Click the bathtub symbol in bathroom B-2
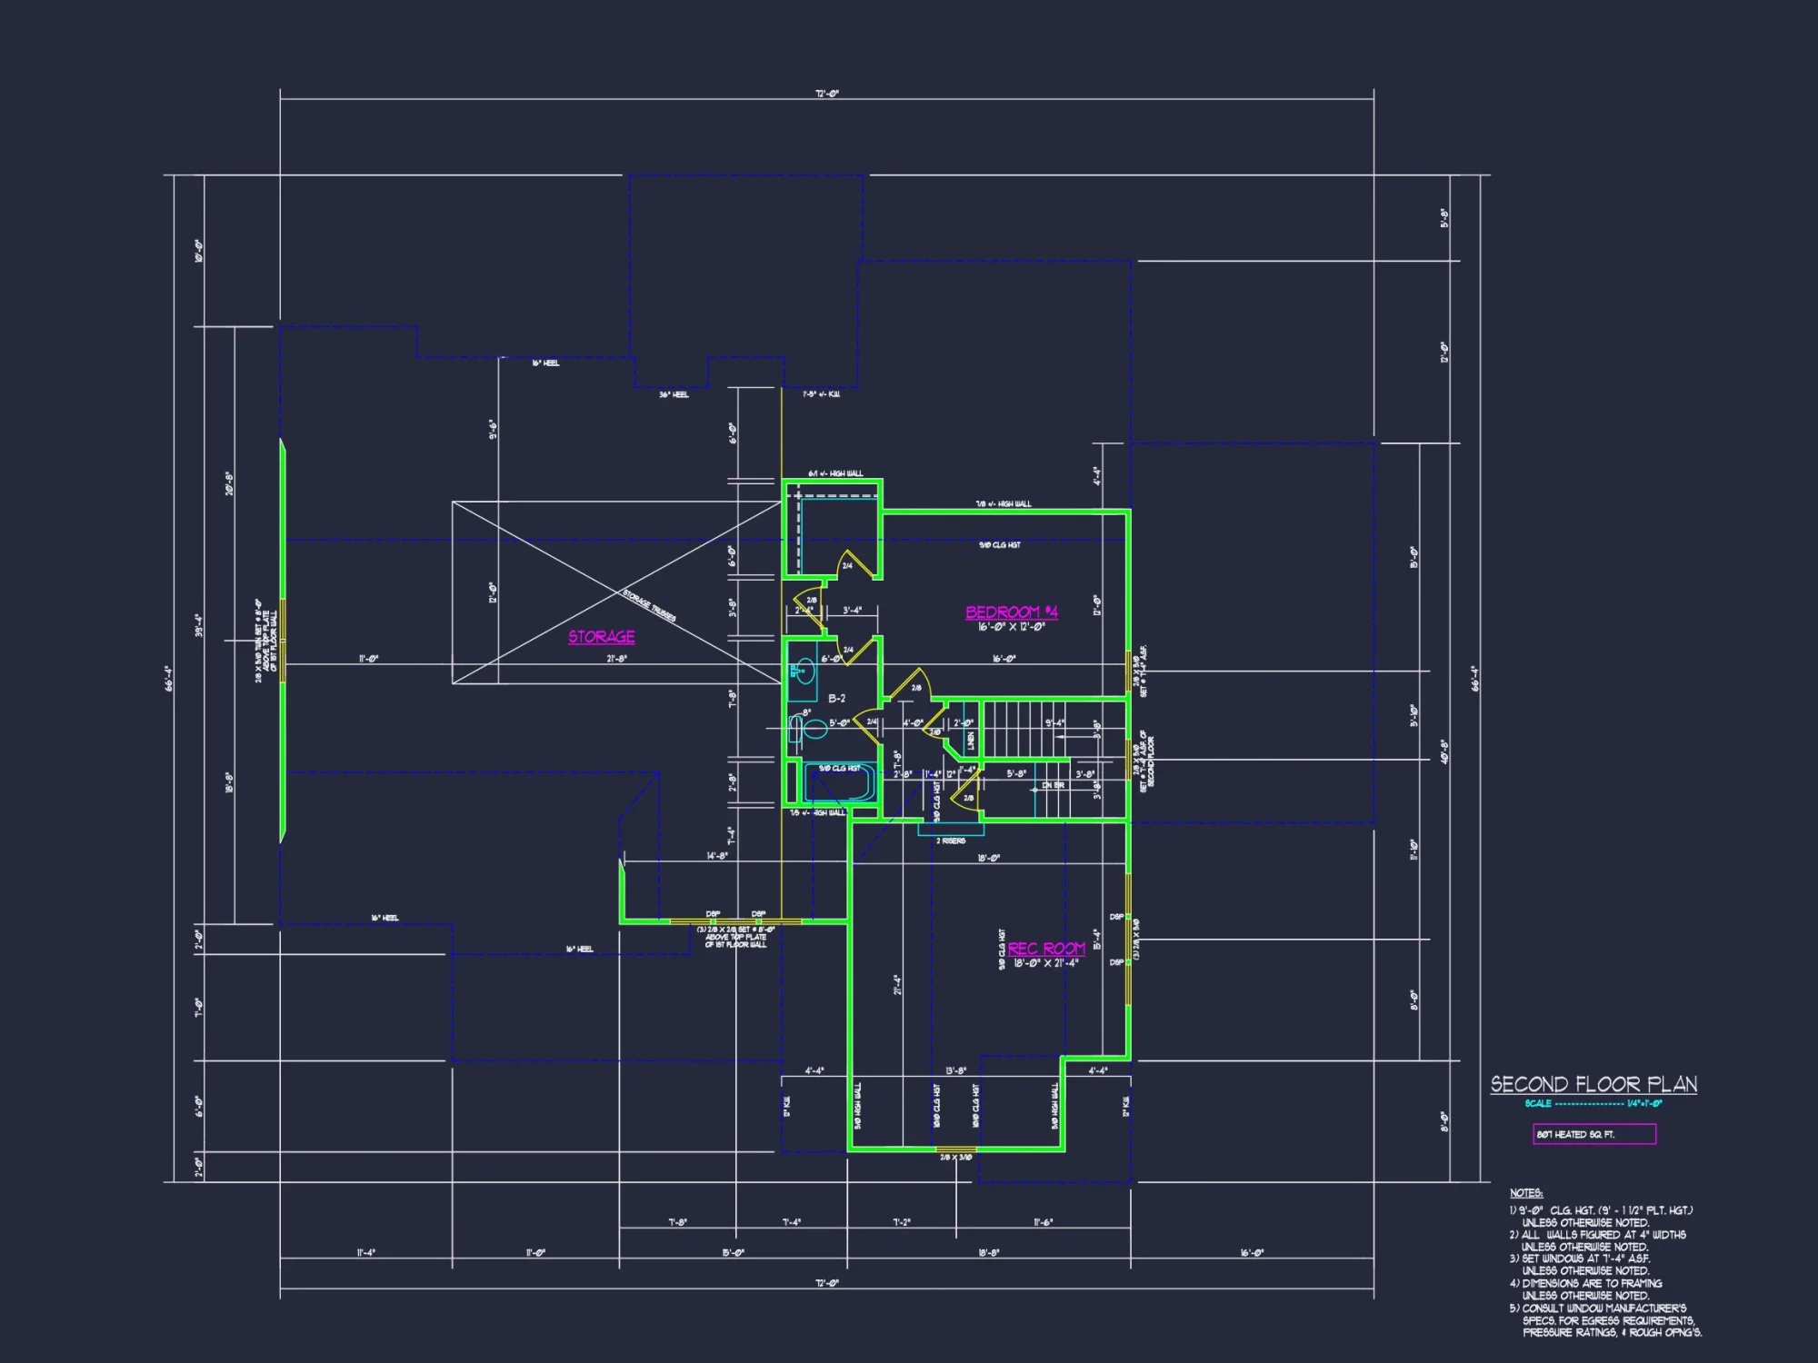Viewport: 1818px width, 1363px height. 840,783
